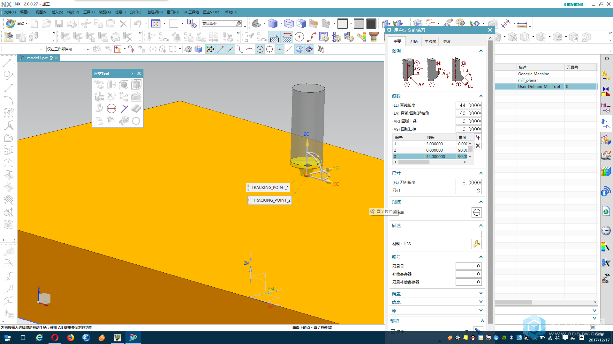Click the add segment button beside table

point(478,138)
